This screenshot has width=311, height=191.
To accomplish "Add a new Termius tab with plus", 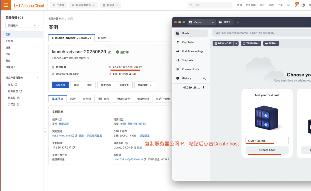I will (238, 22).
